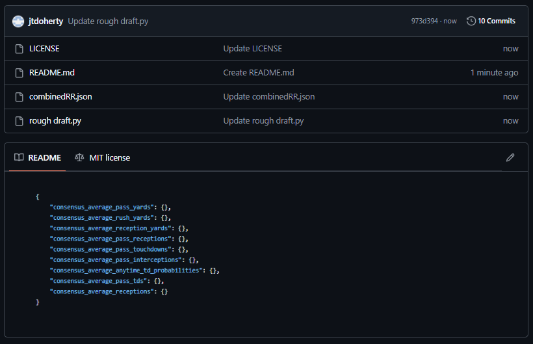Open the README.md file
The width and height of the screenshot is (533, 344).
(52, 73)
